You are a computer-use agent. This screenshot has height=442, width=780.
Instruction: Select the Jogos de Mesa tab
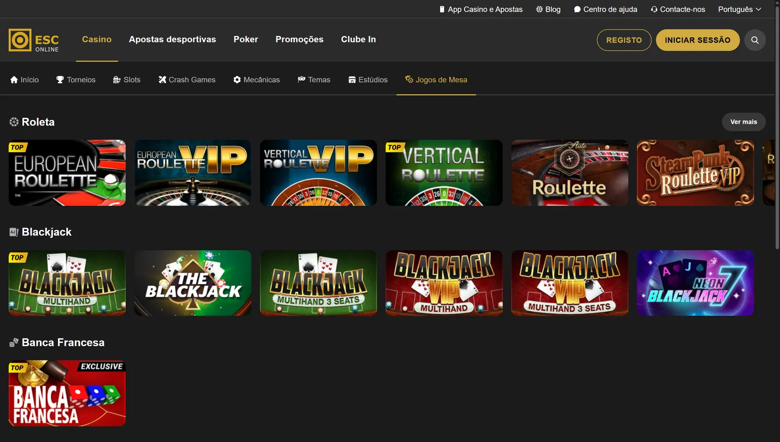click(436, 79)
